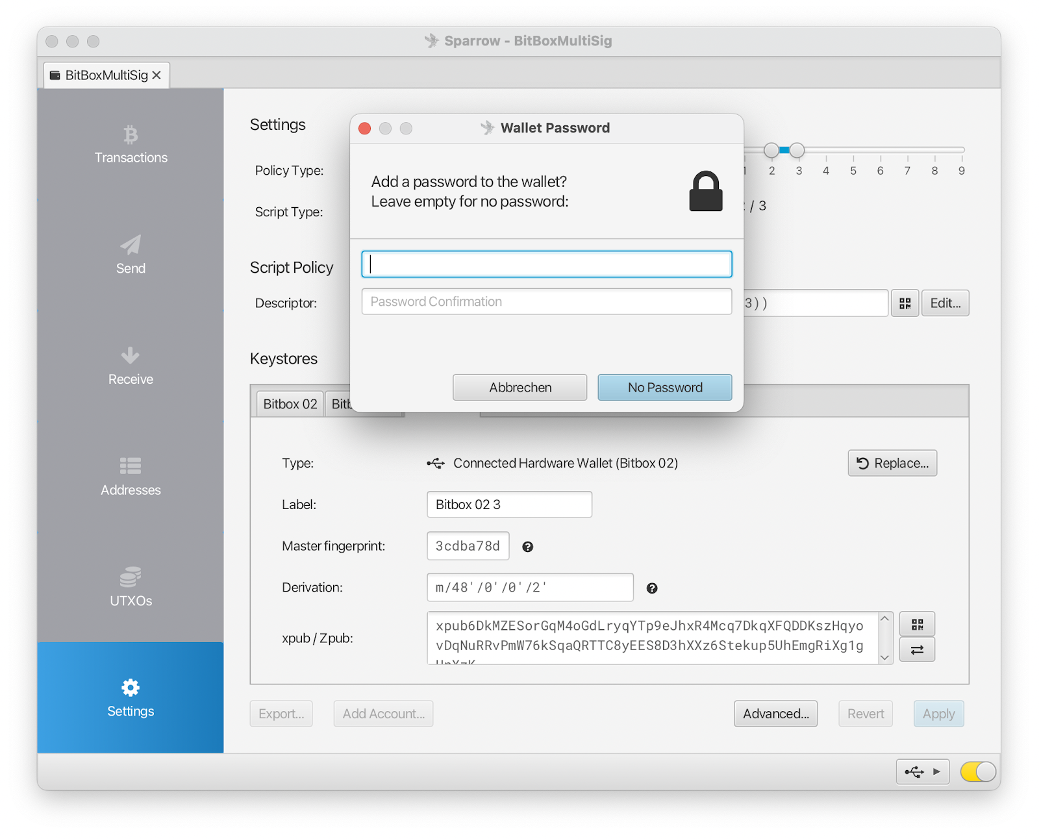Show the Addresses list
This screenshot has height=839, width=1039.
point(131,477)
